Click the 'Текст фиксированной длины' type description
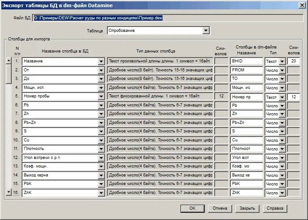308x220 pixels. coord(160,96)
